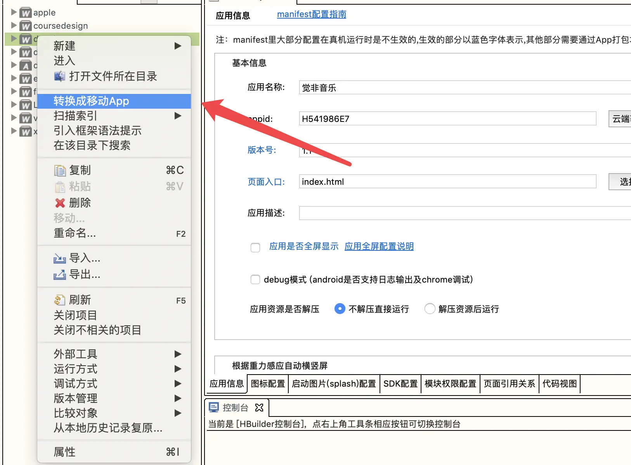Click the 控制台 monitor icon
The width and height of the screenshot is (631, 465).
coord(214,407)
